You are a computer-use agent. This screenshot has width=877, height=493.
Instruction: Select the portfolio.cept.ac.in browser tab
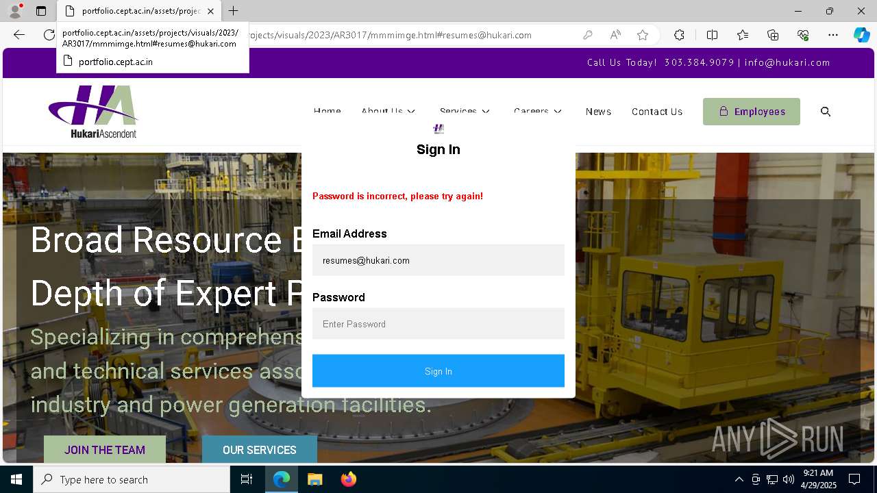point(138,11)
